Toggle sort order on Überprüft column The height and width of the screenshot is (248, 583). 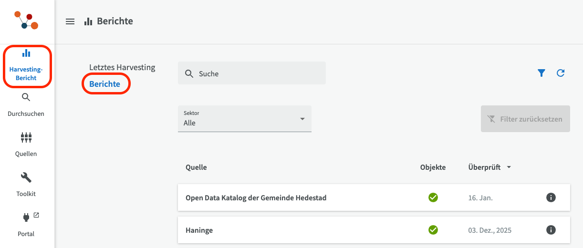(x=489, y=167)
